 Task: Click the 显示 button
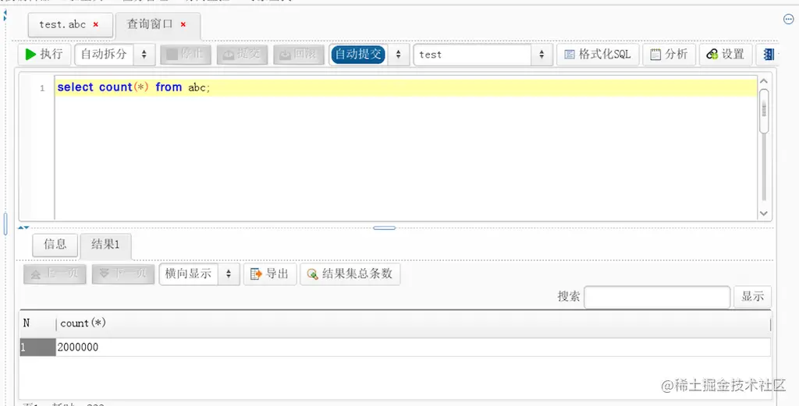(752, 297)
